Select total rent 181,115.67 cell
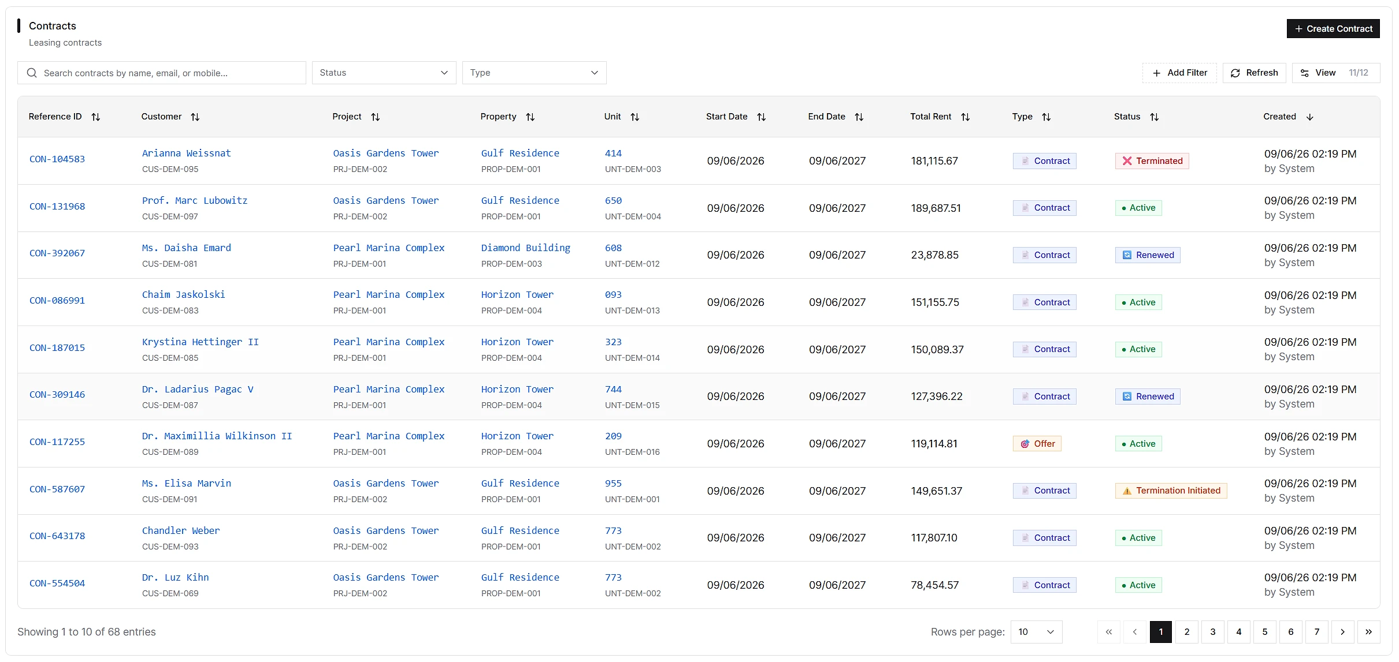The width and height of the screenshot is (1399, 662). [935, 161]
